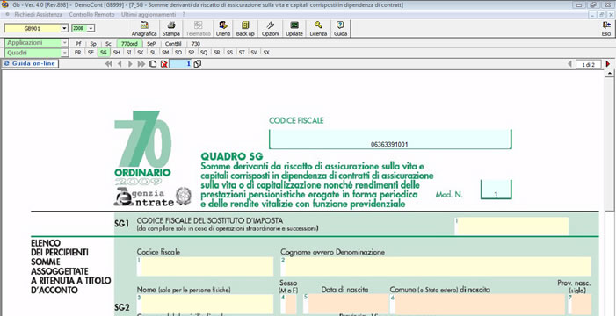This screenshot has height=316, width=616.
Task: Open the SP quadro tab
Action: click(x=192, y=53)
